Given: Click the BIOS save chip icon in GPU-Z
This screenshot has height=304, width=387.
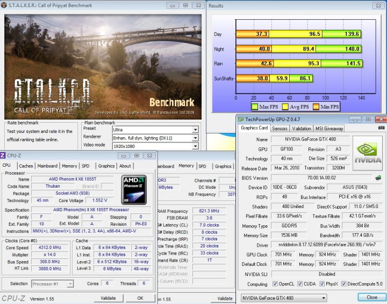Looking at the screenshot, I should pos(378,177).
